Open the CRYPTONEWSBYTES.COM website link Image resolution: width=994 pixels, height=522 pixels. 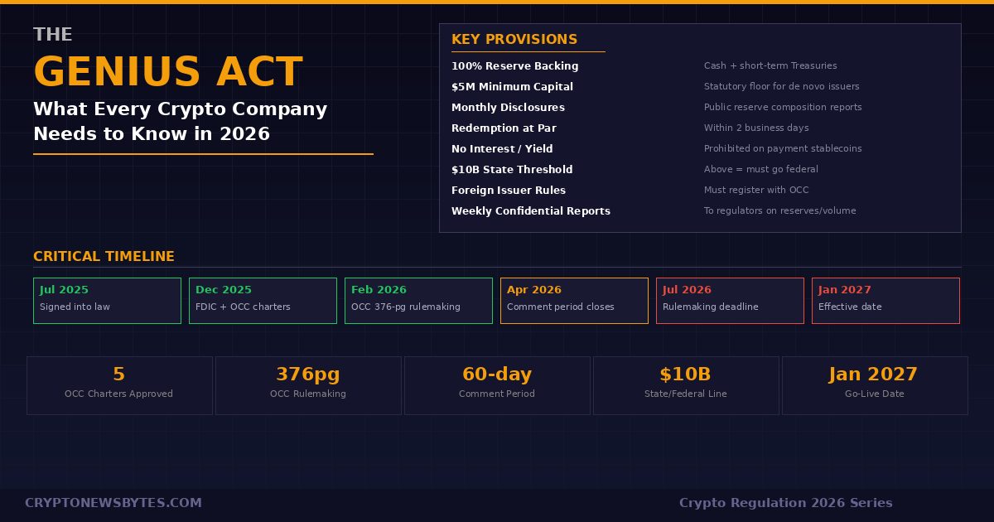113,503
